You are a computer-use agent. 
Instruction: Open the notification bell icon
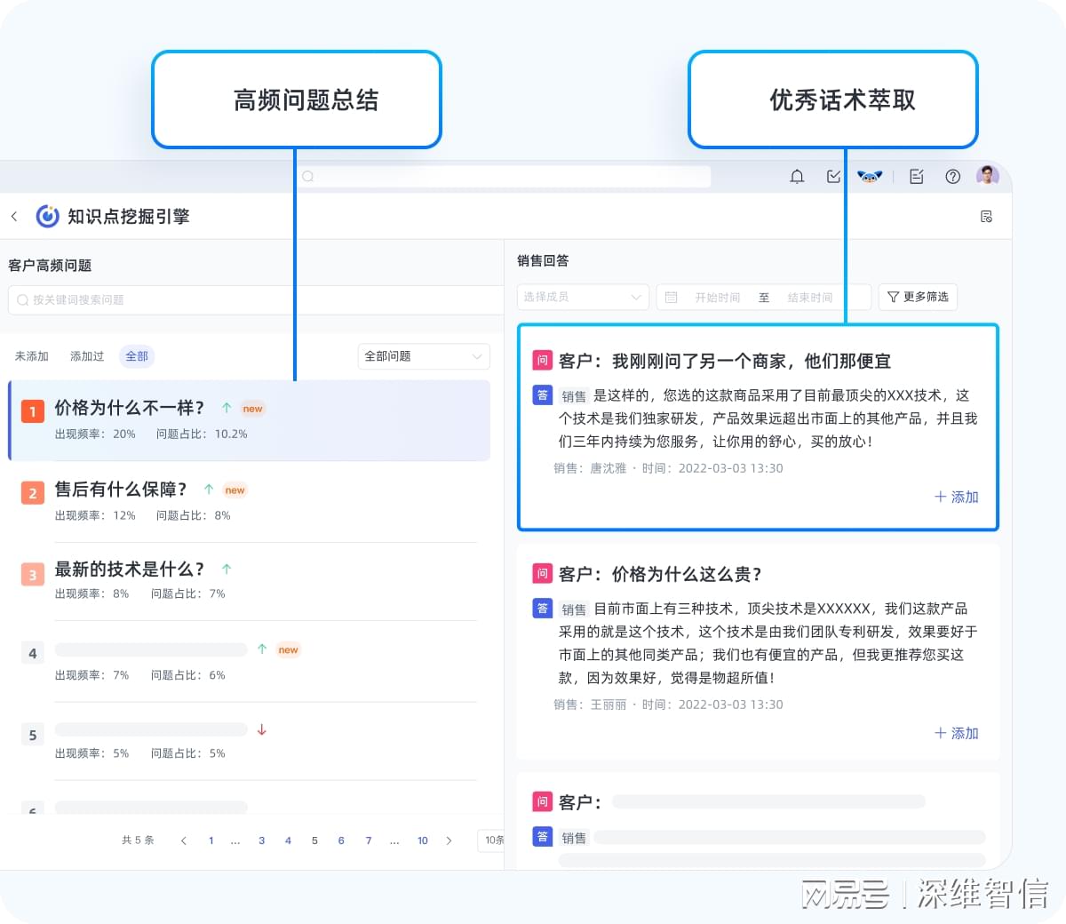[797, 176]
